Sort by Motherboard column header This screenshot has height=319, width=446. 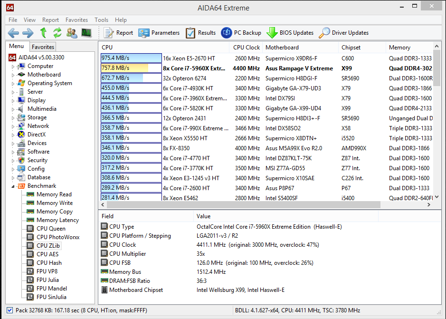(x=301, y=48)
